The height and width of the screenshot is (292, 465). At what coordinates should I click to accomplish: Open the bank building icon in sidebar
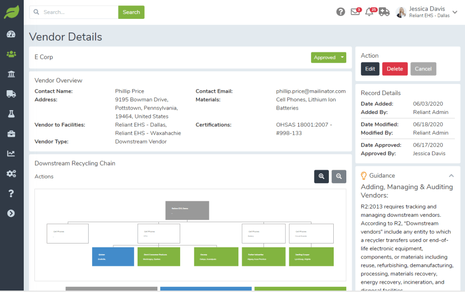(11, 74)
